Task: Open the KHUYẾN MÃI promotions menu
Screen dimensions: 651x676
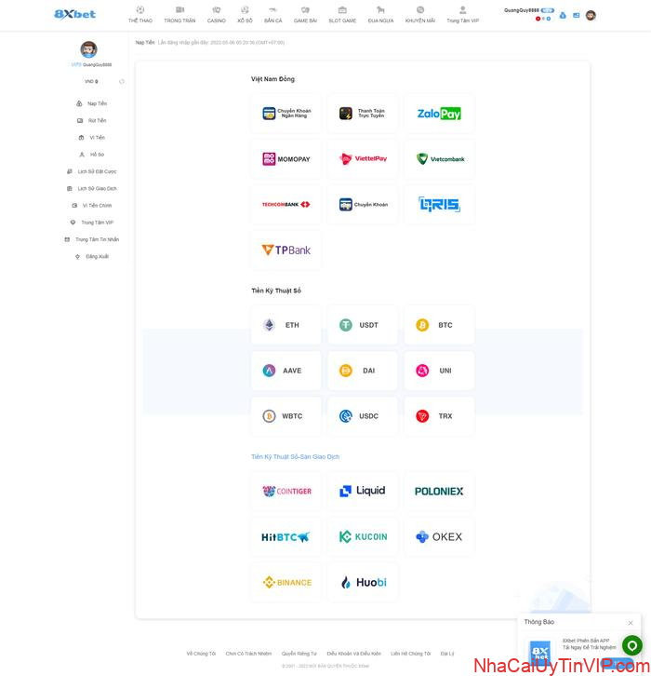Action: 419,15
